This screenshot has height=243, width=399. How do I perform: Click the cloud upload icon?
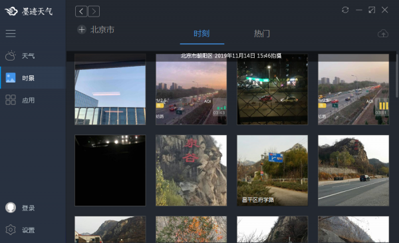point(383,33)
